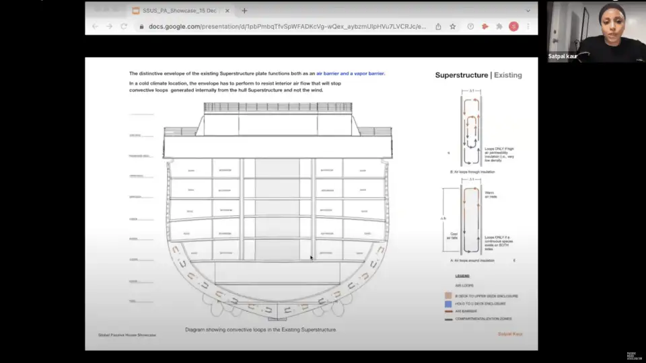Select the S5US_PA_Showcase tab
This screenshot has height=363, width=646.
(178, 11)
